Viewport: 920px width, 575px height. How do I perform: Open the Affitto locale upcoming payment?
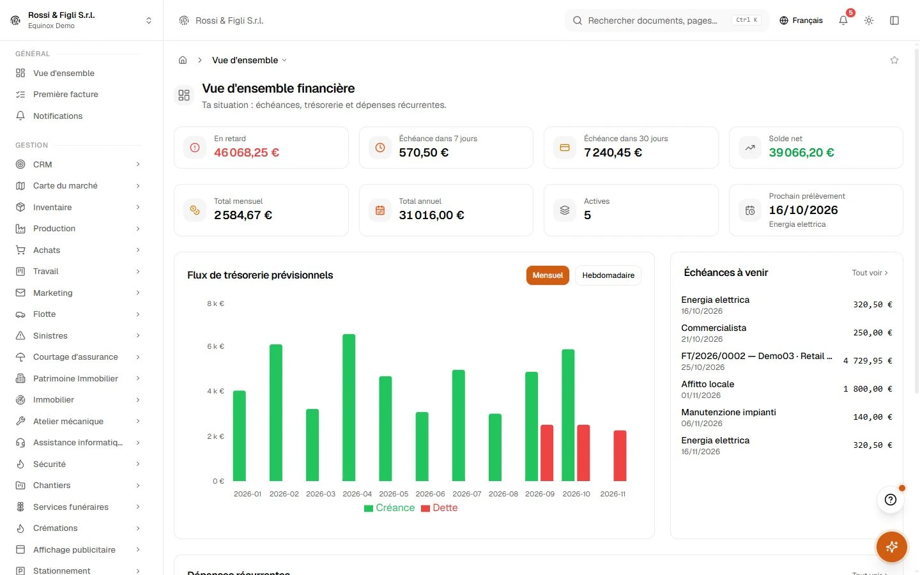point(786,389)
